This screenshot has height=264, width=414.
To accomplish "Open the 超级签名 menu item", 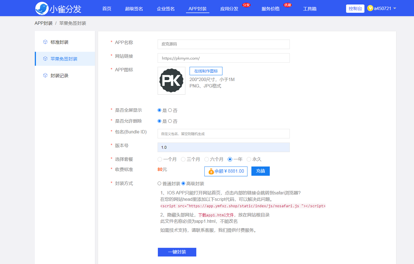I will click(134, 9).
